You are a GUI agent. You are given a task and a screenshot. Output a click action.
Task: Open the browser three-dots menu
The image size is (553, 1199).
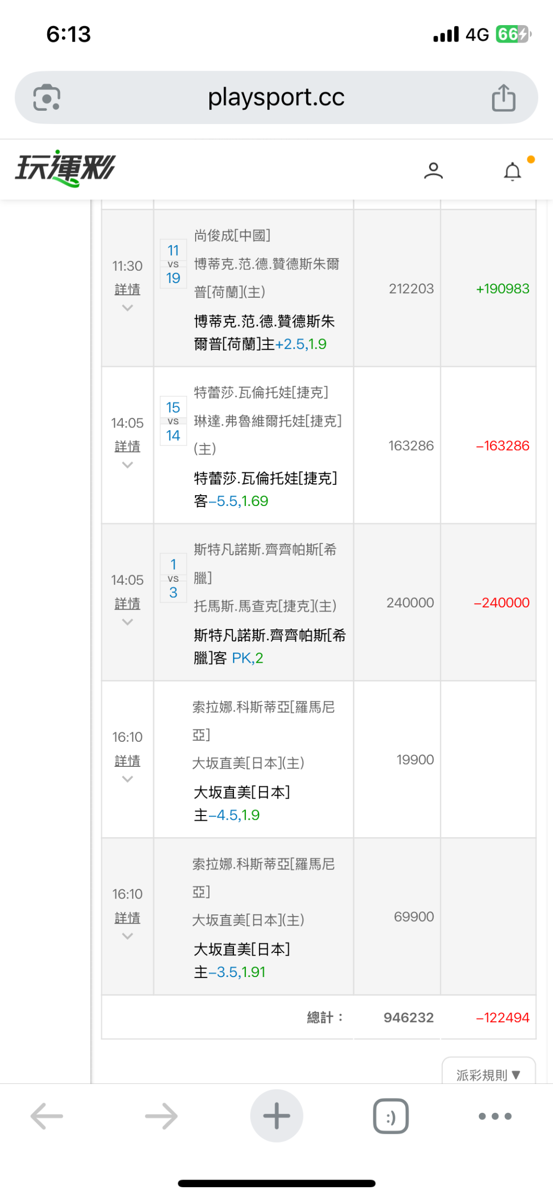point(495,1116)
